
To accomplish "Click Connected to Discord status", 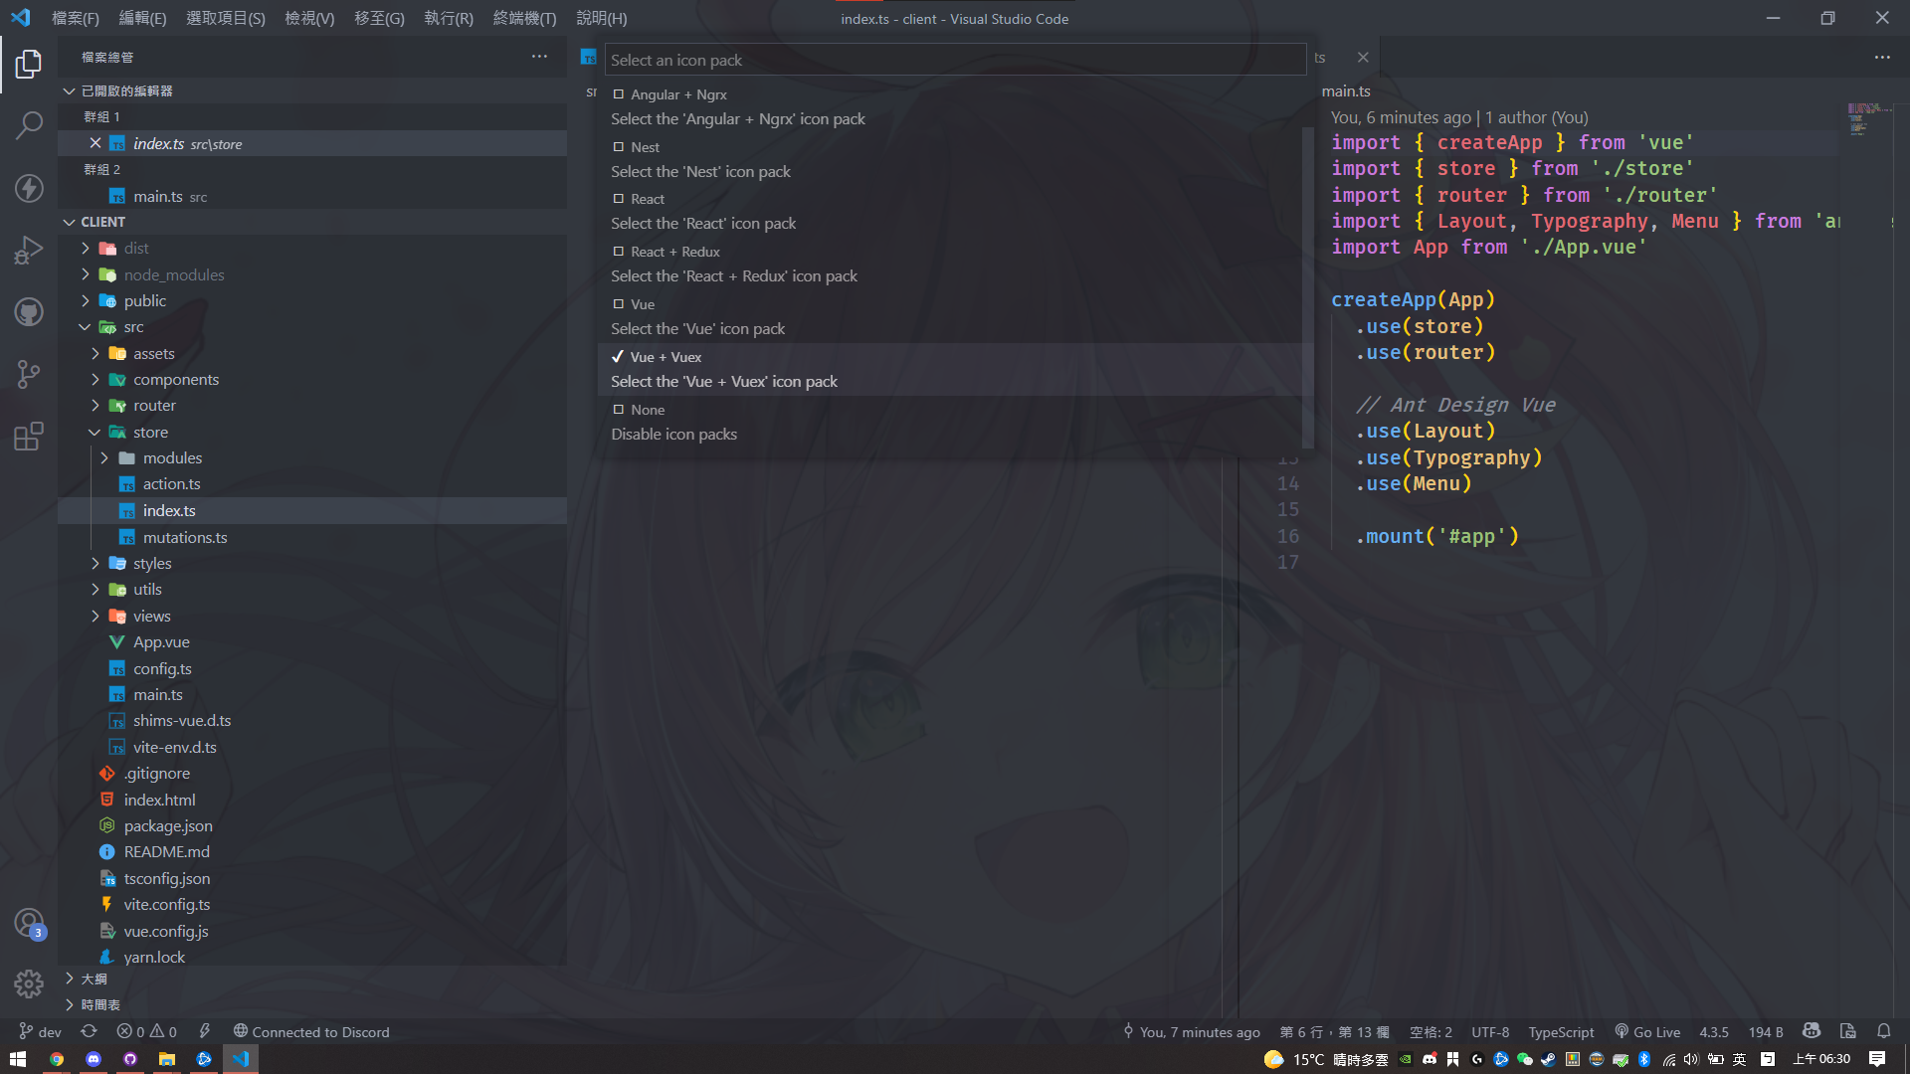I will 310,1031.
